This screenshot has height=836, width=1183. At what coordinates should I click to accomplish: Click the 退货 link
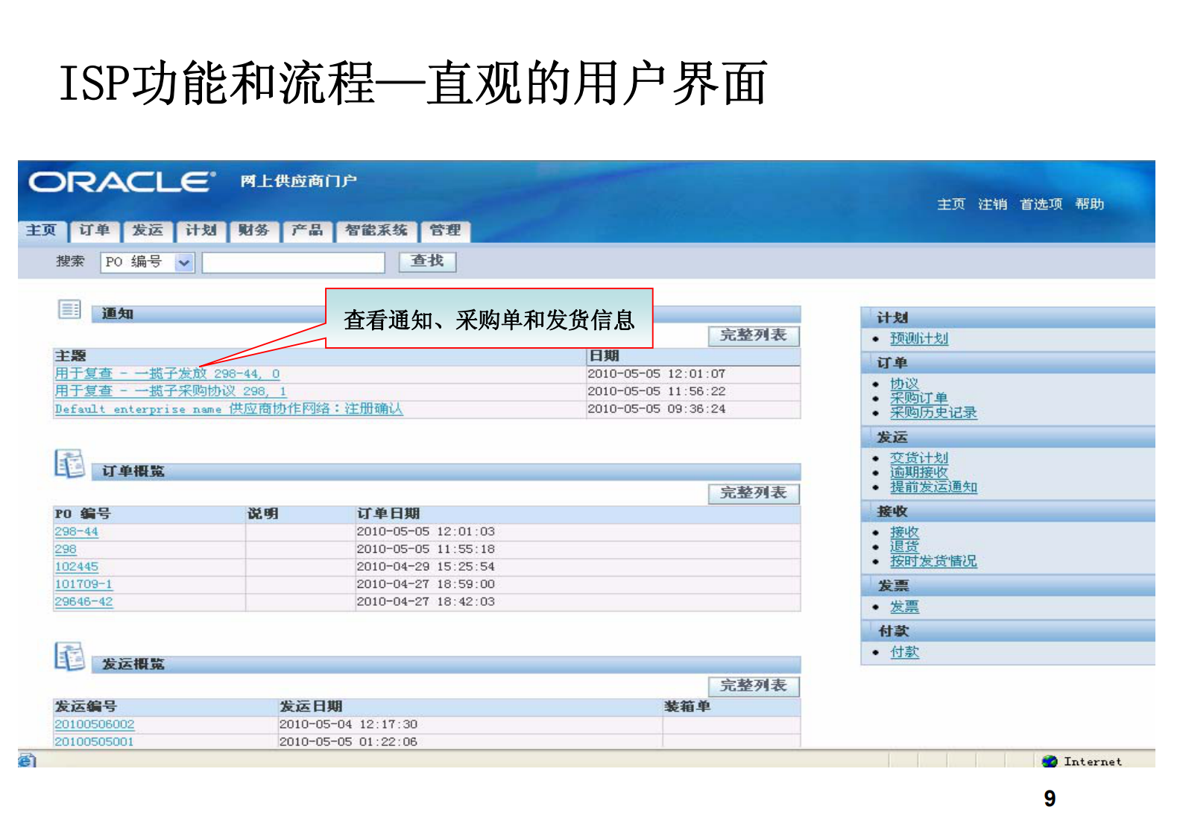point(904,547)
